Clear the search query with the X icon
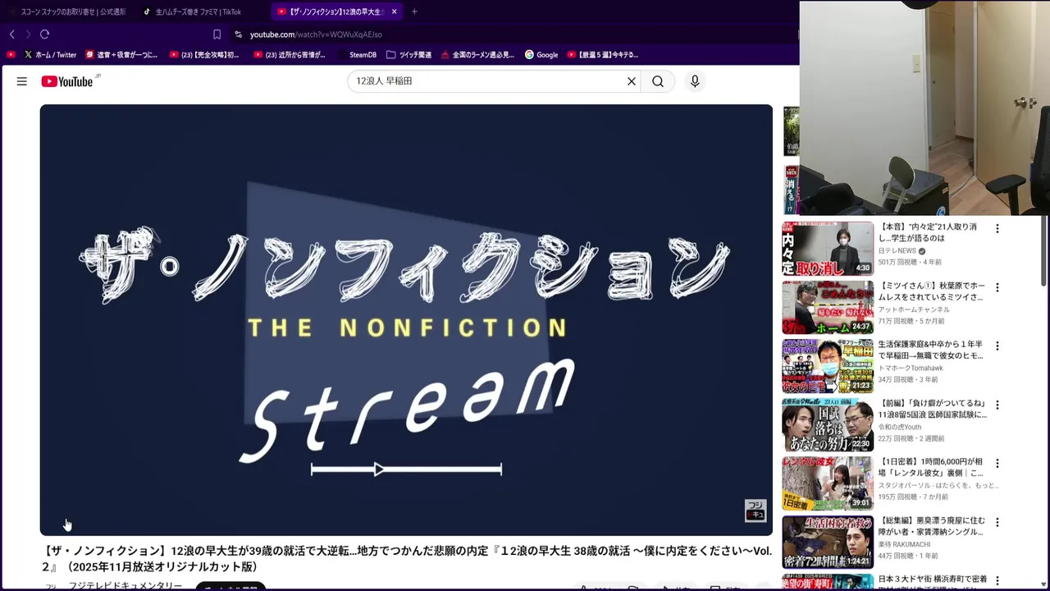1050x591 pixels. pyautogui.click(x=632, y=81)
